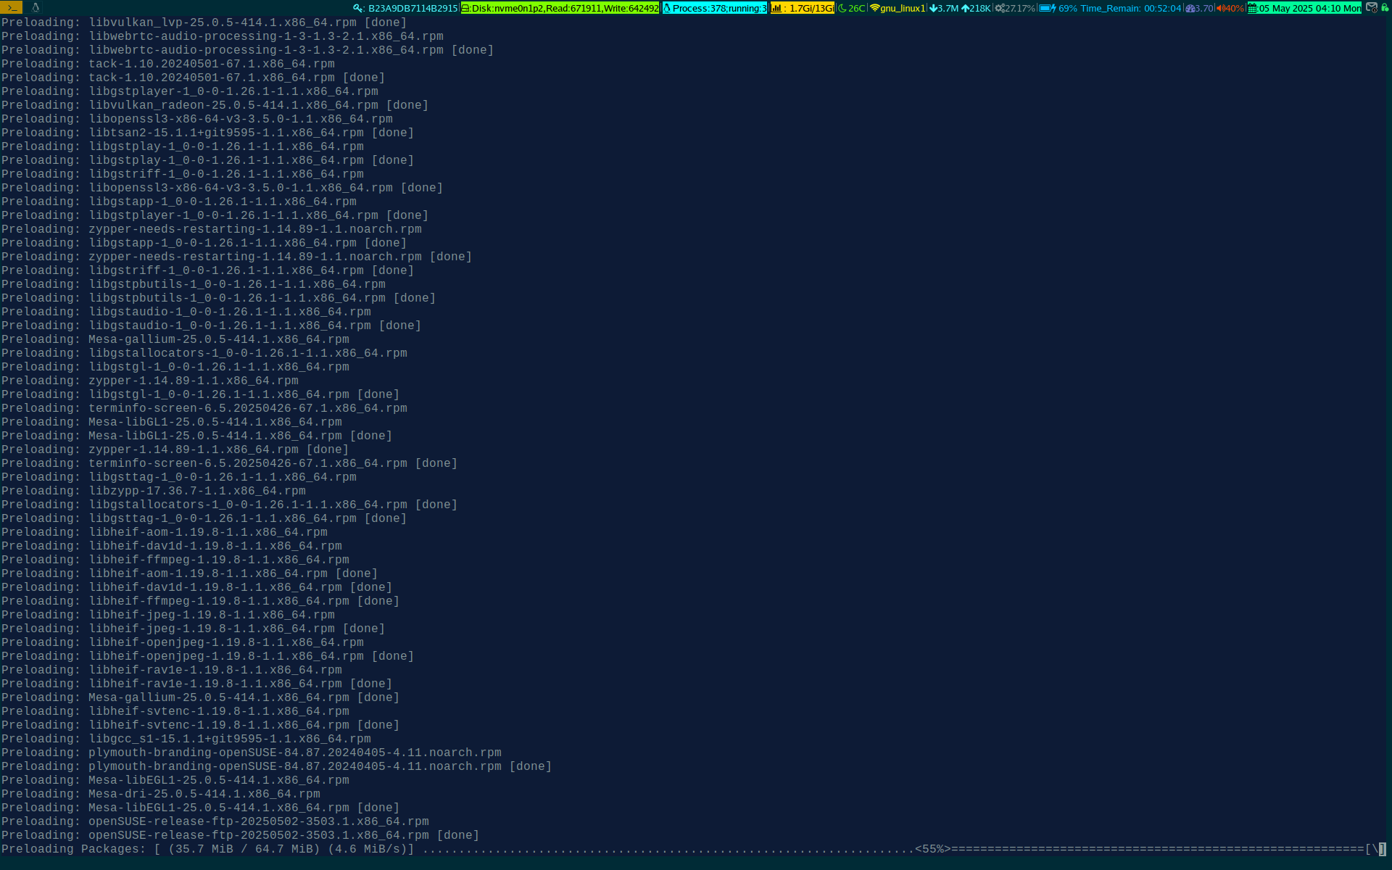Click the libzypp-17.36.7-1.1.x86_64.rpm line

153,491
